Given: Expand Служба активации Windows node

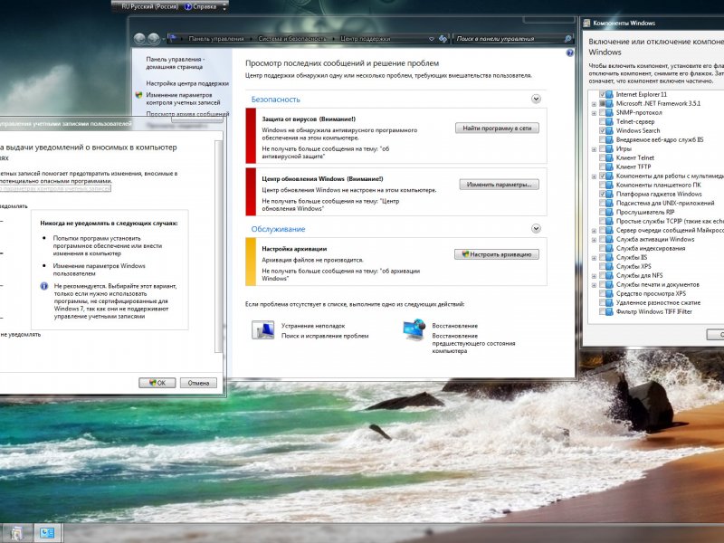Looking at the screenshot, I should point(595,240).
